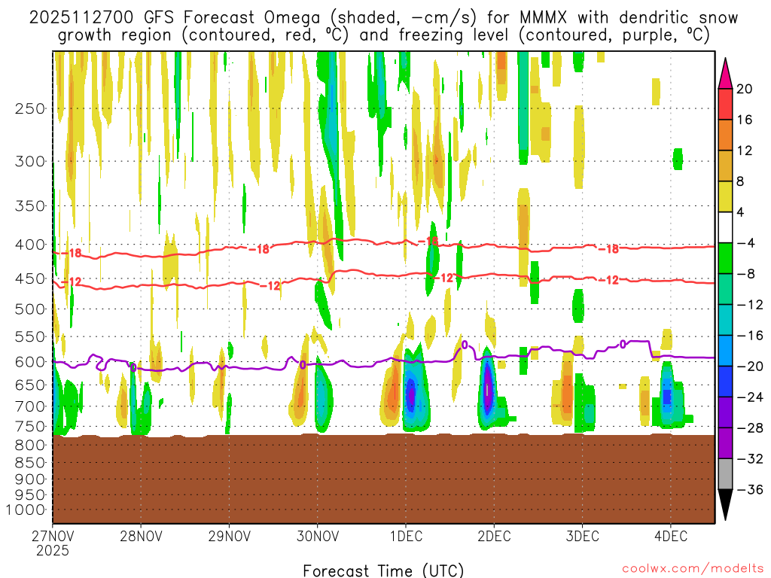The height and width of the screenshot is (578, 771).
Task: Select the 250 pressure axis label
Action: (29, 108)
